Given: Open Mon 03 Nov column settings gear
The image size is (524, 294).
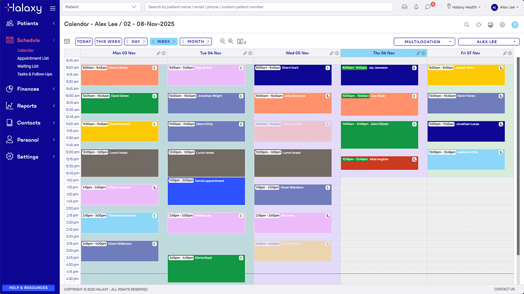Looking at the screenshot, I should pyautogui.click(x=164, y=53).
